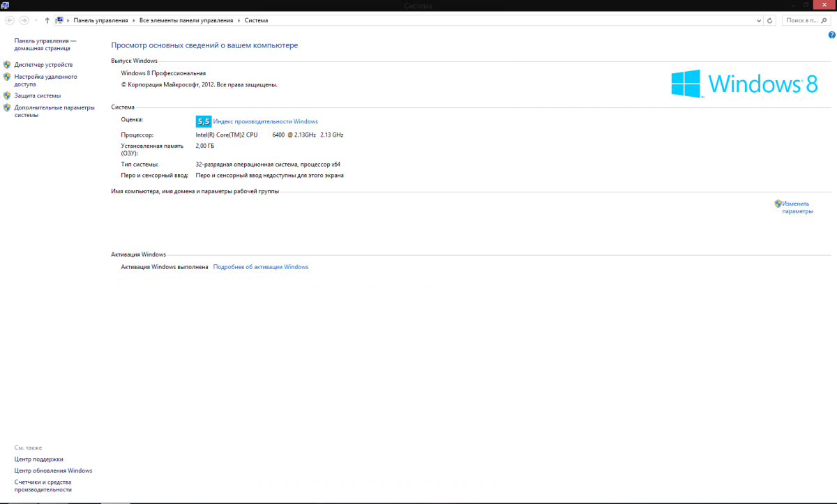Viewport: 837px width, 504px height.
Task: Click the Тип системы: label
Action: click(x=139, y=165)
